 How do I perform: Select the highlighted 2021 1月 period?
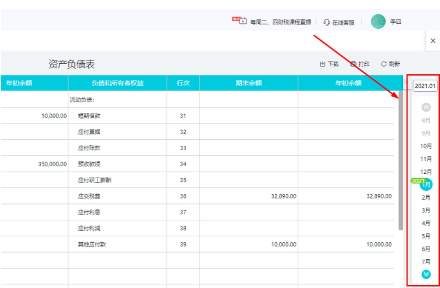[x=426, y=184]
